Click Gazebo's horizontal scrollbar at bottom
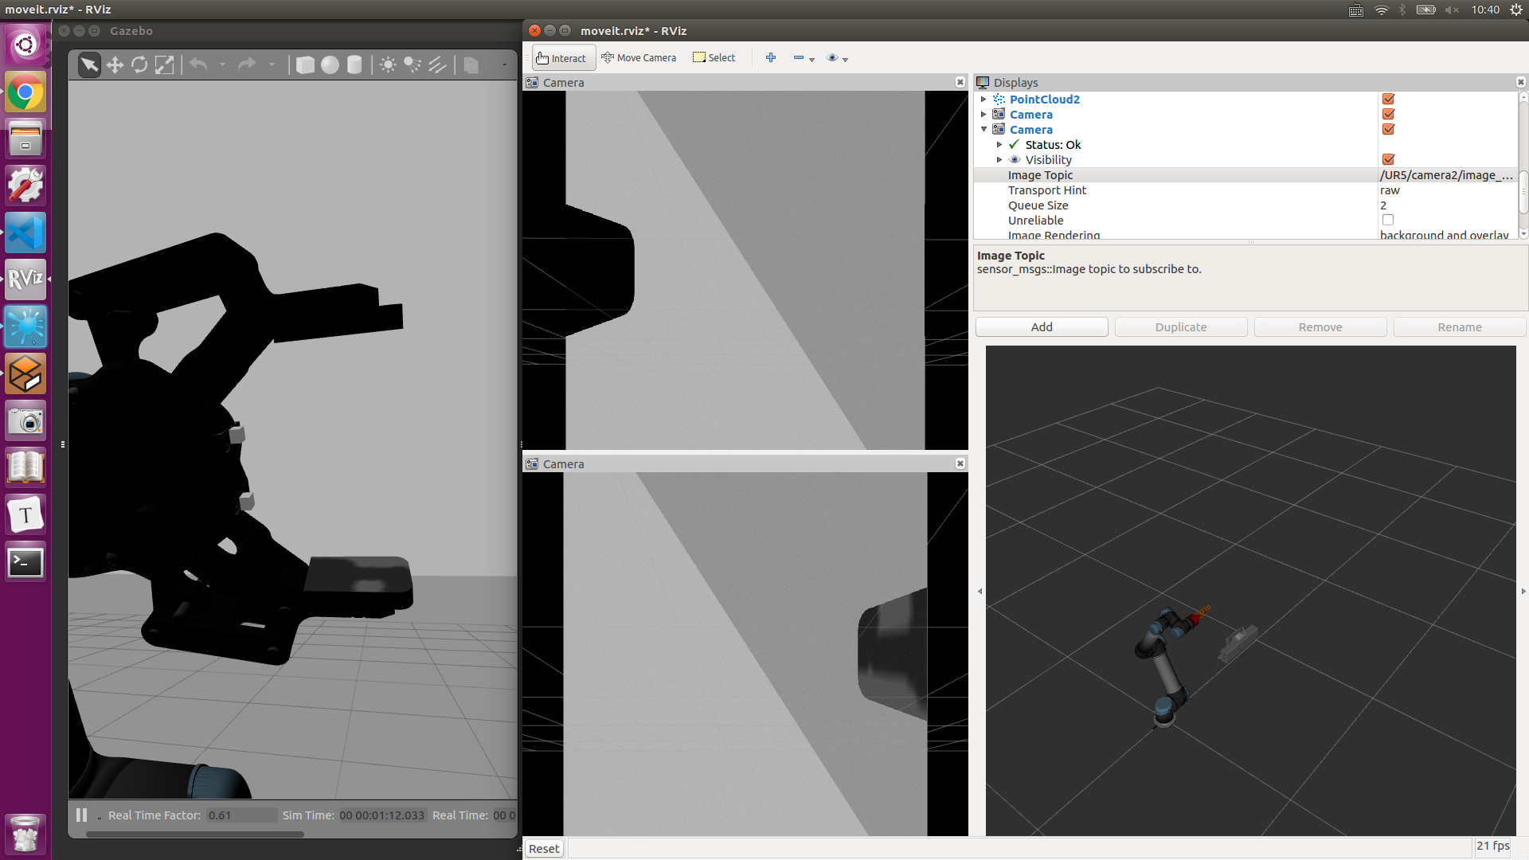The image size is (1529, 860). tap(194, 835)
